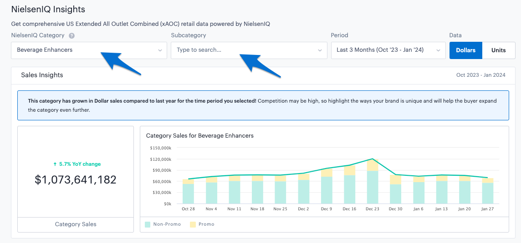Open the Period dropdown showing Last 3 Months
This screenshot has height=243, width=521.
388,50
